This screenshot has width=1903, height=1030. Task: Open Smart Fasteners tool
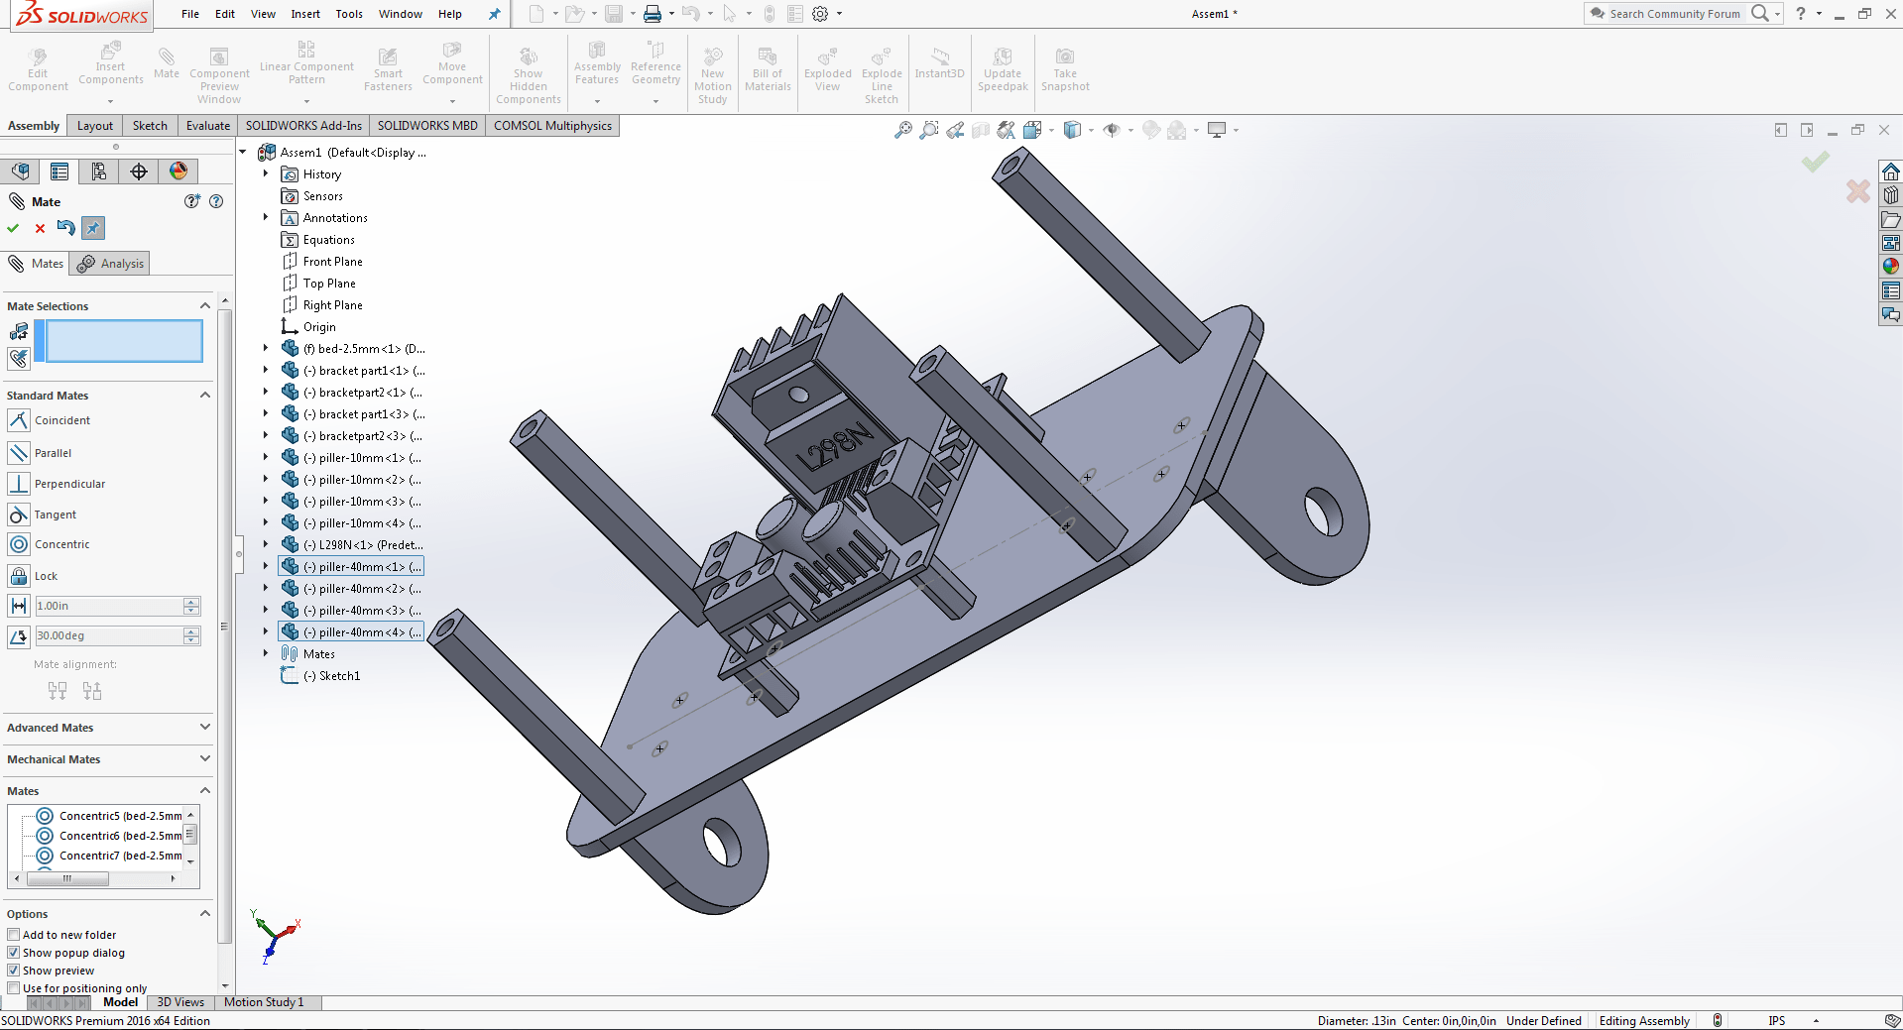[x=388, y=69]
